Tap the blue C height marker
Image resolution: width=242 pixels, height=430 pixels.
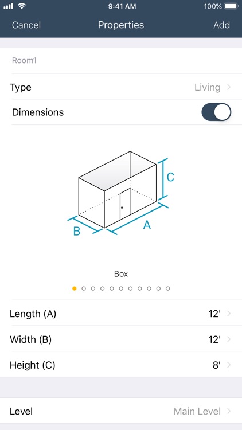(170, 177)
